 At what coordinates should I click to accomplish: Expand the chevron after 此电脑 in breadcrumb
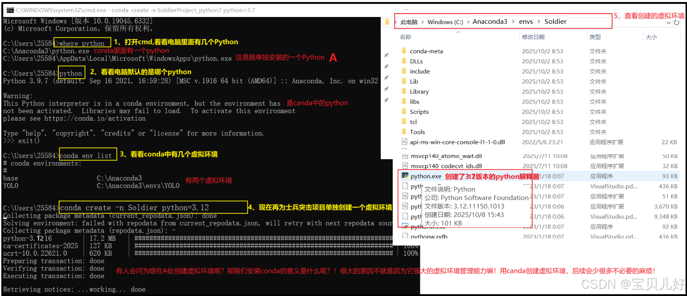click(422, 22)
